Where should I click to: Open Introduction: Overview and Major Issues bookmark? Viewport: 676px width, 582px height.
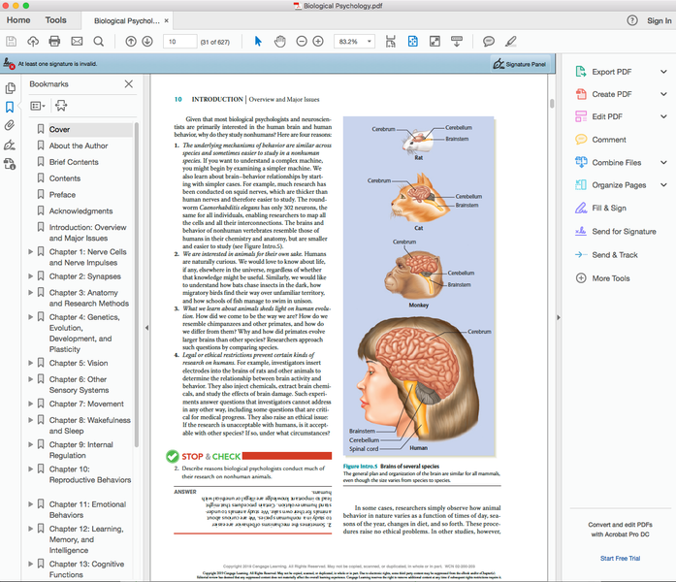coord(87,233)
